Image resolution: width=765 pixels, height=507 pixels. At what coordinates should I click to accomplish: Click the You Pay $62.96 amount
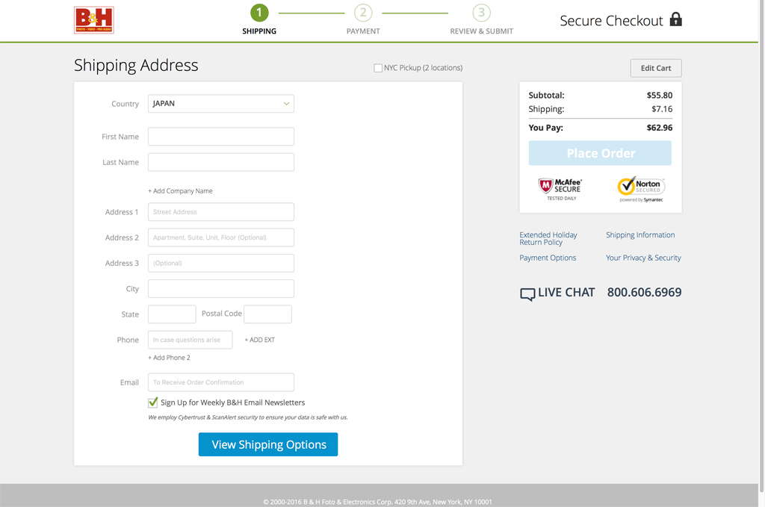[x=660, y=128]
